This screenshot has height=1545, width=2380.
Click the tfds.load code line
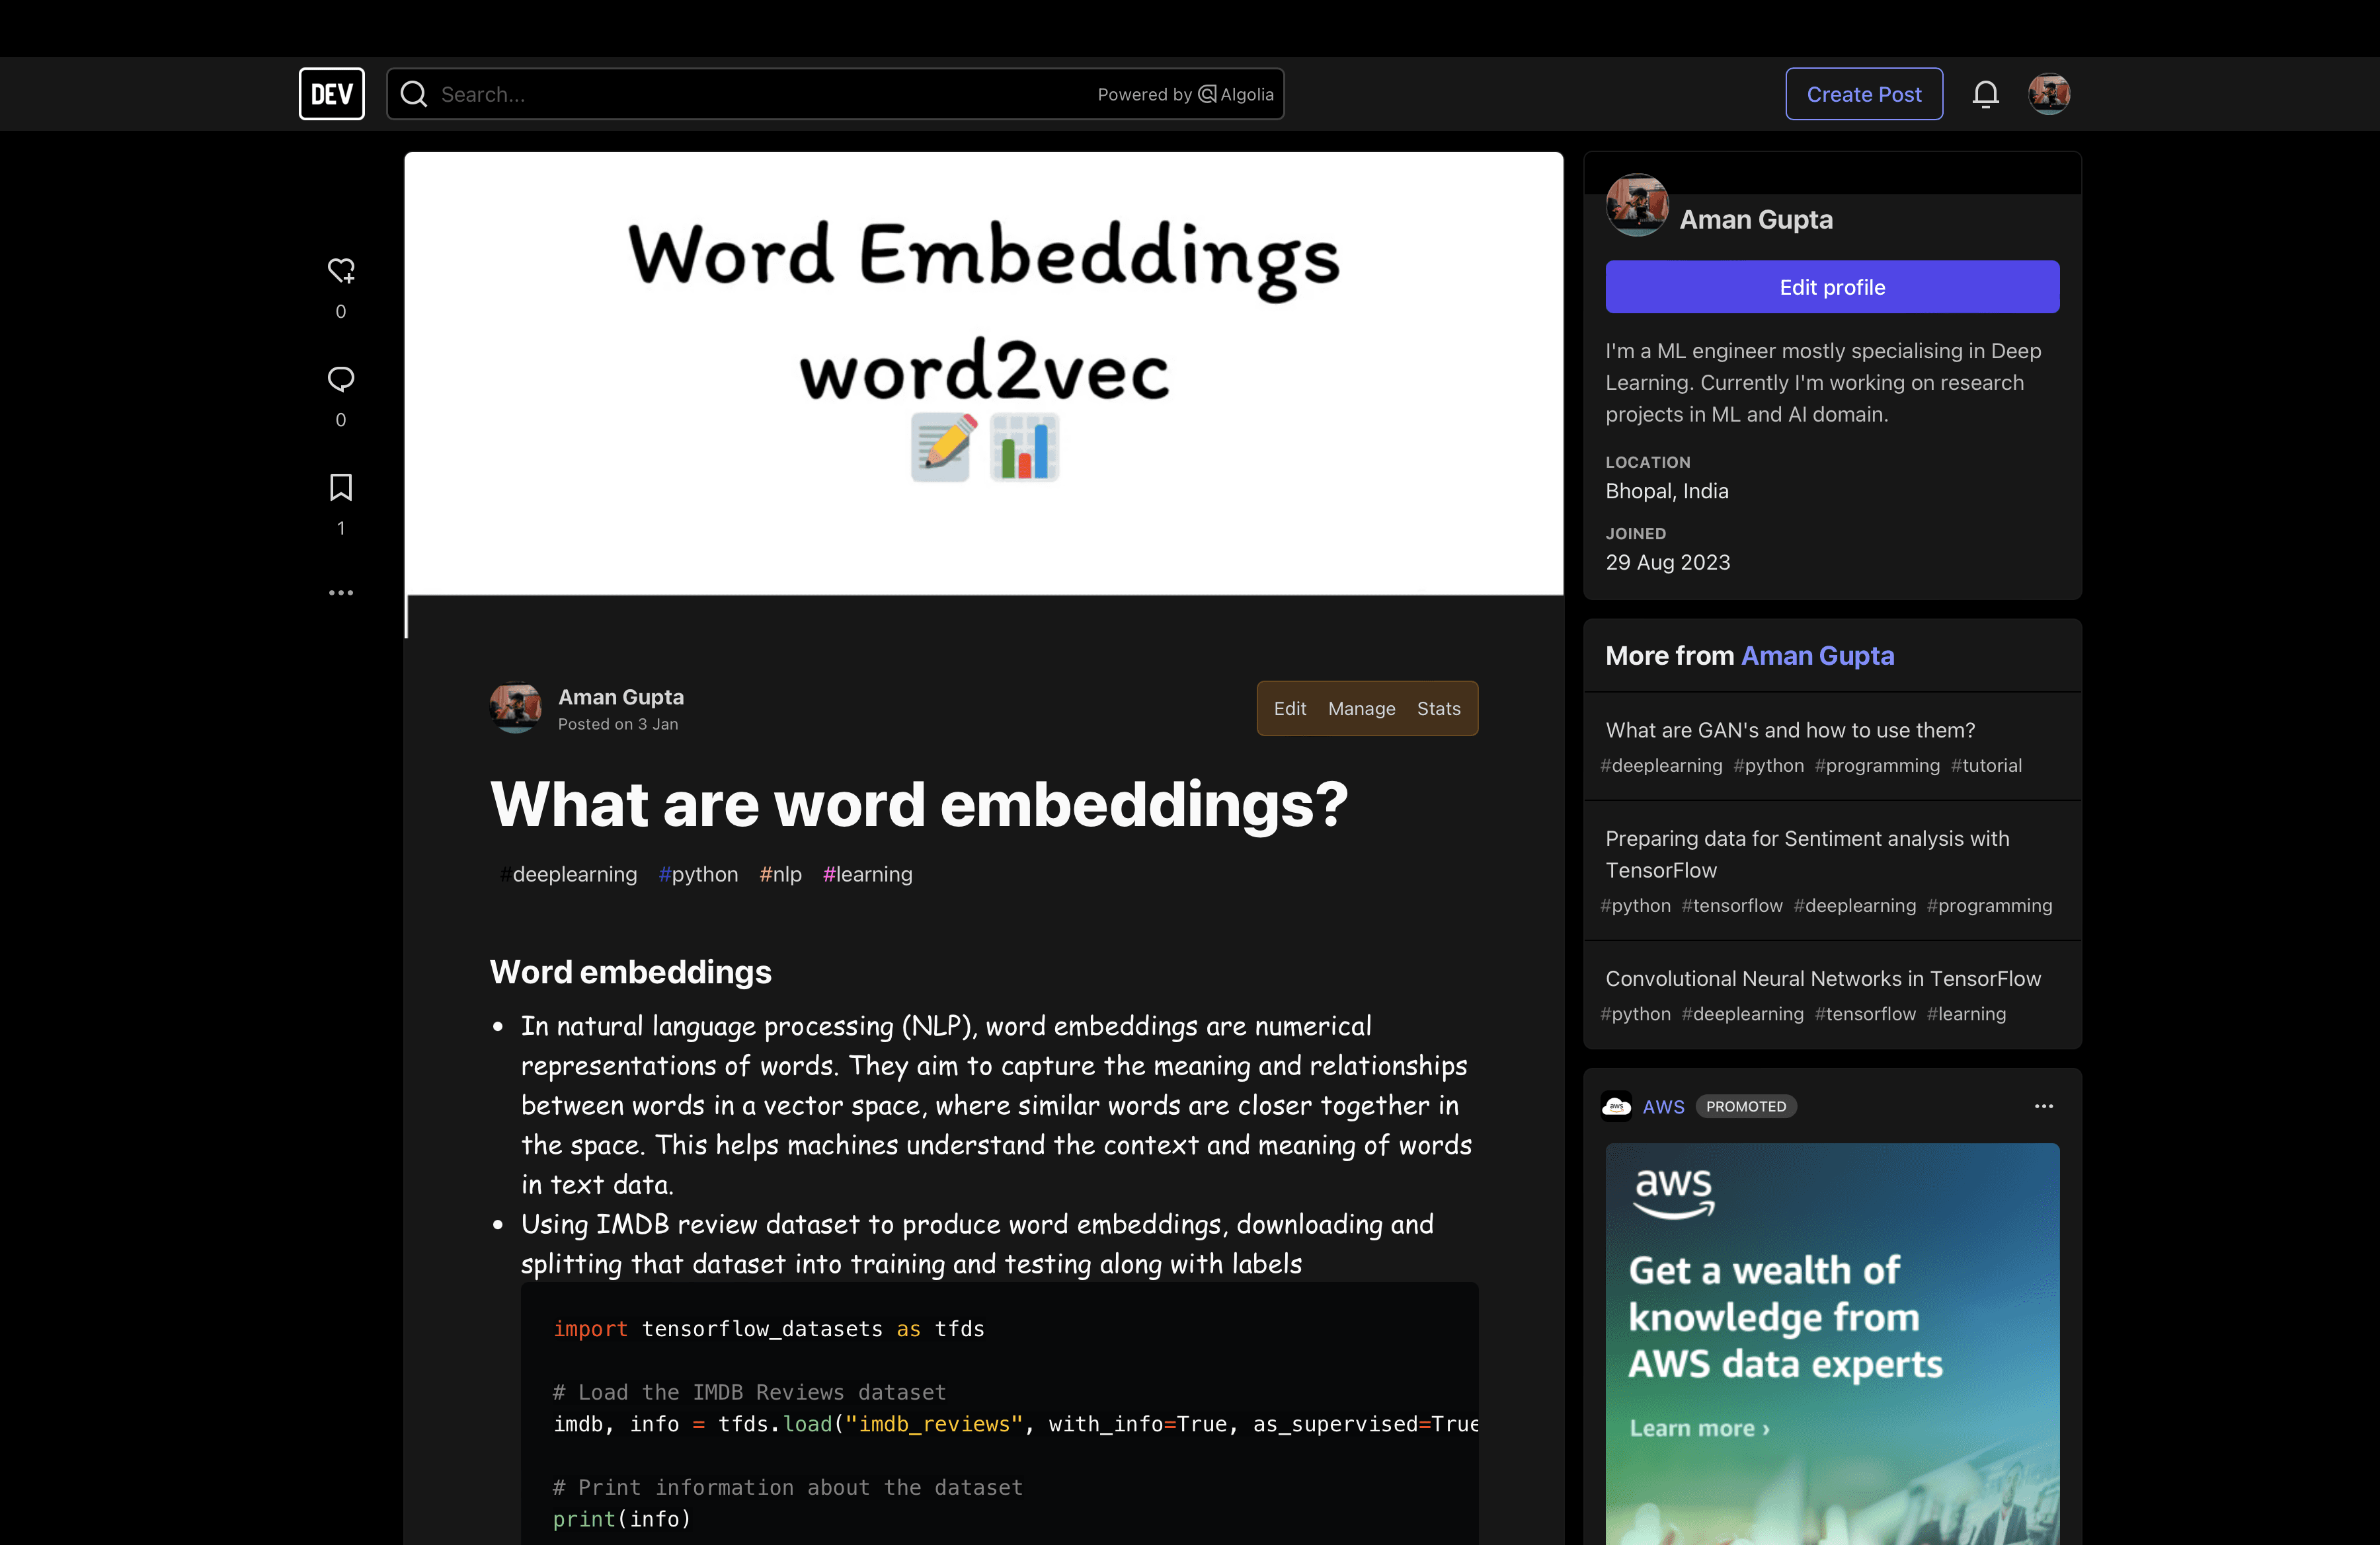tap(1015, 1424)
